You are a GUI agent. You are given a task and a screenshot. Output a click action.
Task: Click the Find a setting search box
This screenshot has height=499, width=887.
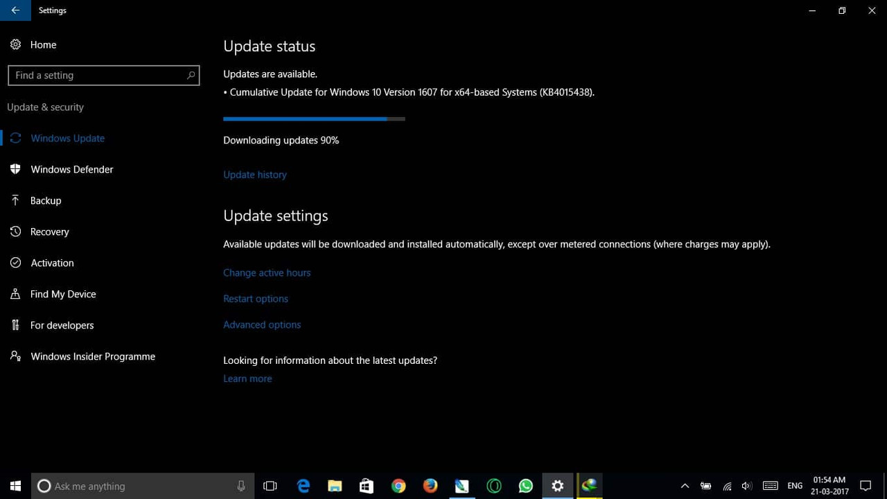coord(104,76)
